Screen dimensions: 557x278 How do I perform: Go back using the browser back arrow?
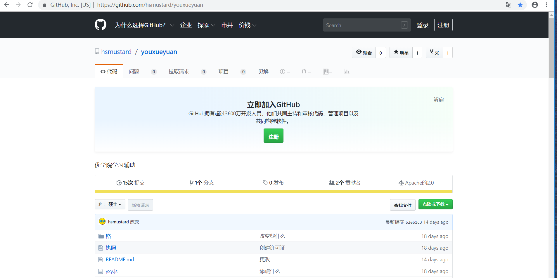[6, 5]
